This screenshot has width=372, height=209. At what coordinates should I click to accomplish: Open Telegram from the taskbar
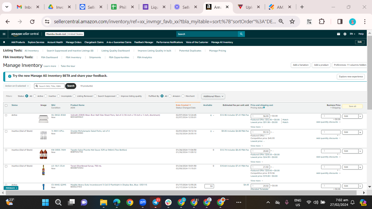point(156,202)
